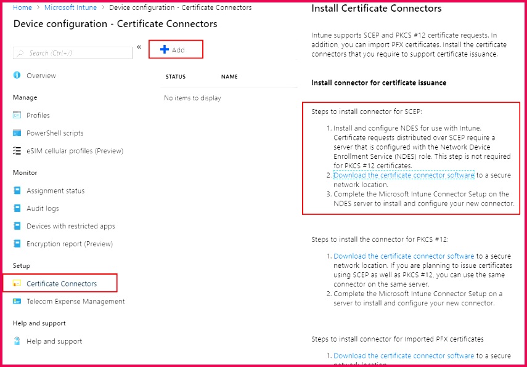
Task: Click the Certificate Connectors icon
Action: (17, 283)
